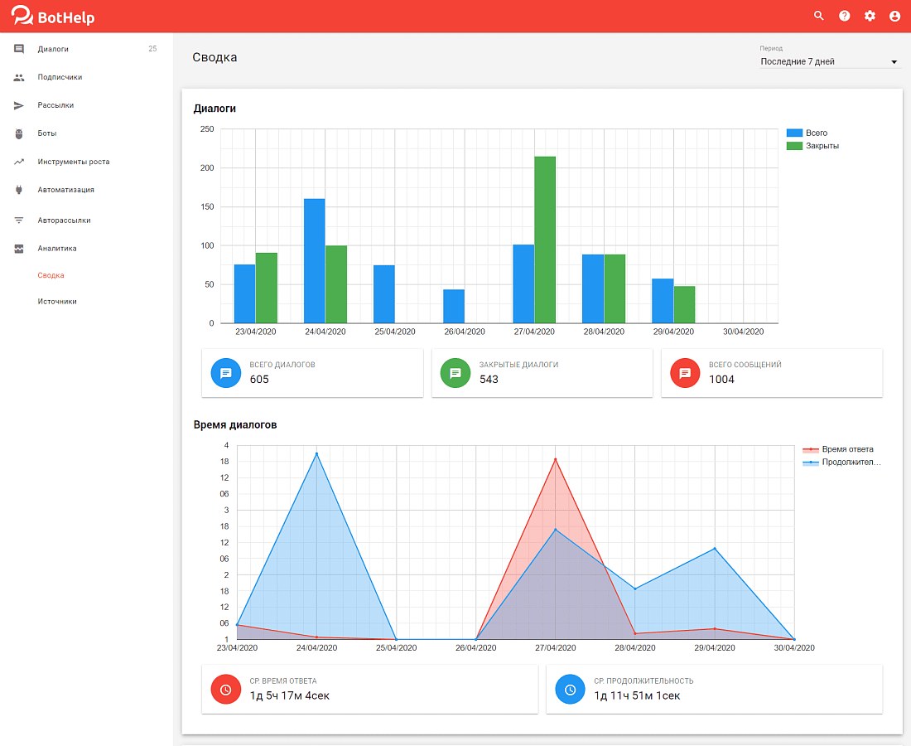Open Авторассылки menu item
911x746 pixels.
[87, 220]
